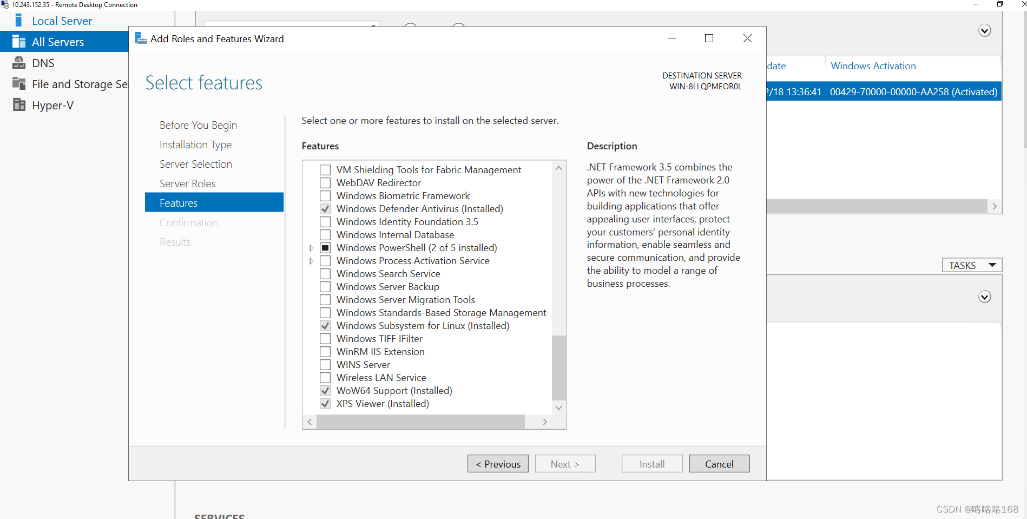Open the Server Selection step

196,164
